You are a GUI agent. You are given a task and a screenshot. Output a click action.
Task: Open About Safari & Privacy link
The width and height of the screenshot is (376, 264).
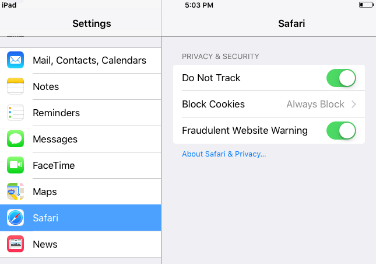point(224,154)
